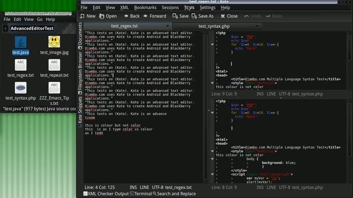This screenshot has width=353, height=198.
Task: Save the document via toolbar Save
Action: 180,16
